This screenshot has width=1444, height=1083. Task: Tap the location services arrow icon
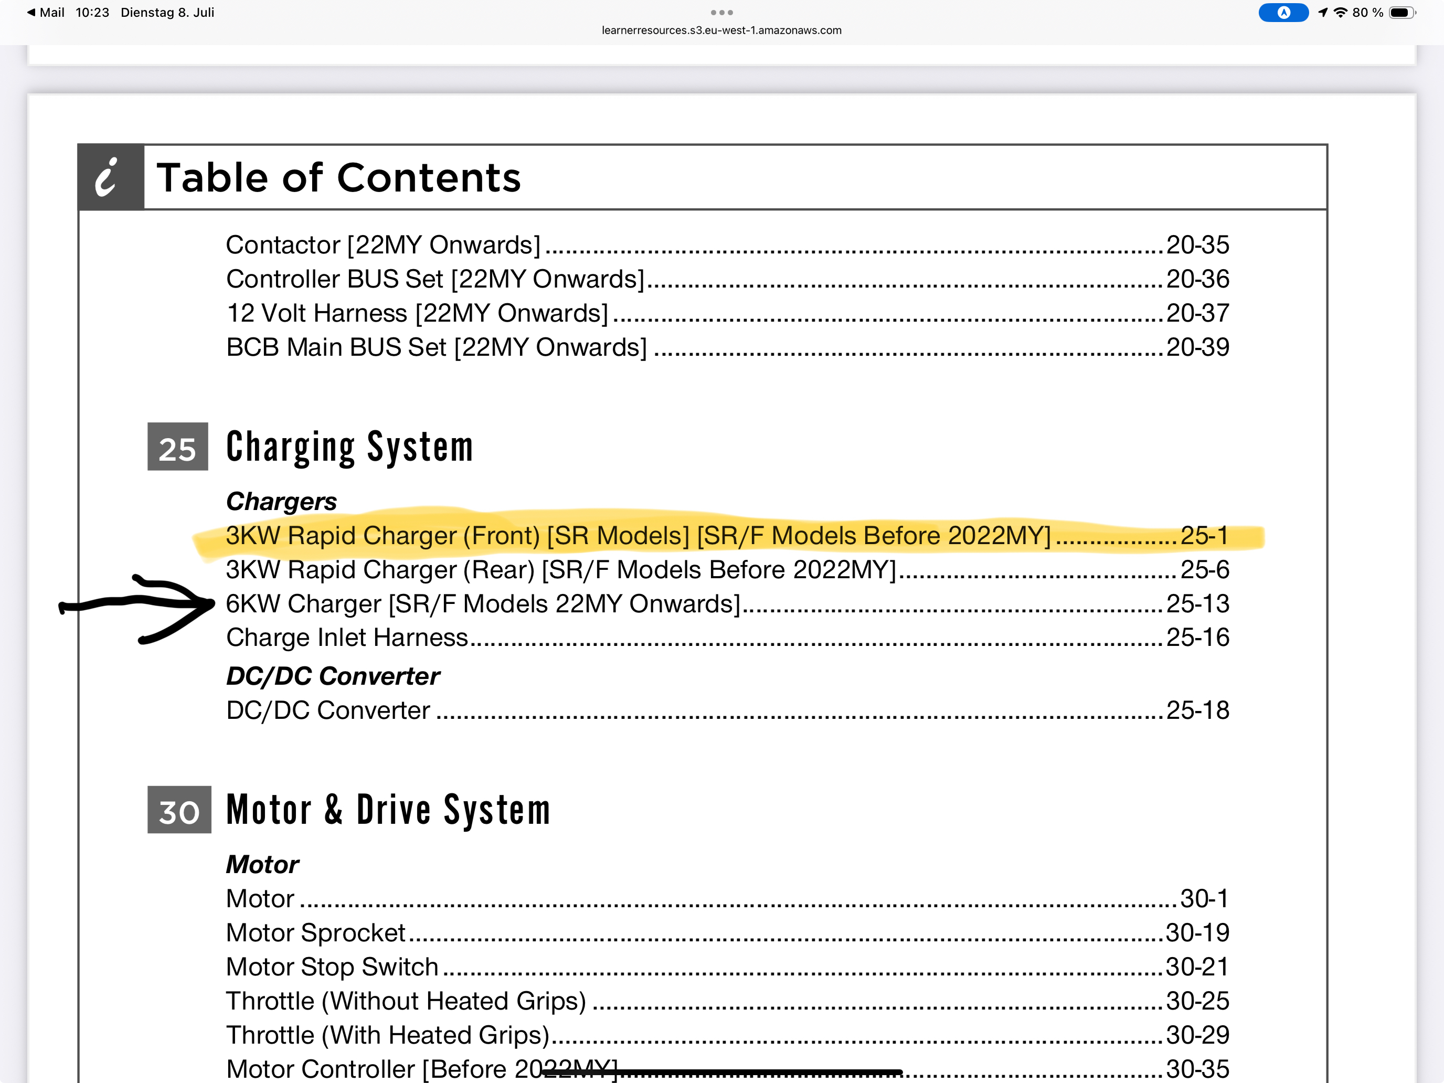tap(1323, 13)
